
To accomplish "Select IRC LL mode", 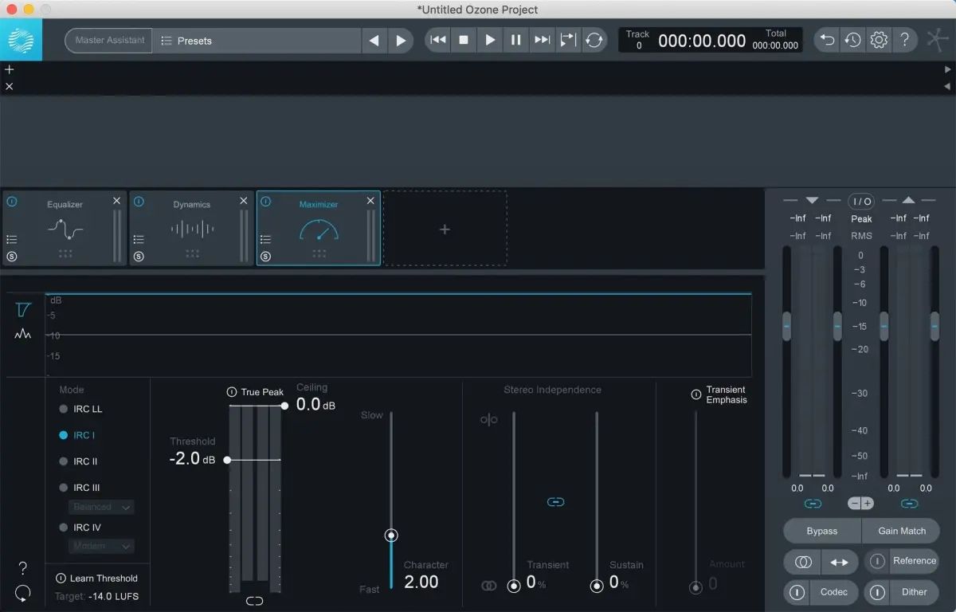I will 80,409.
